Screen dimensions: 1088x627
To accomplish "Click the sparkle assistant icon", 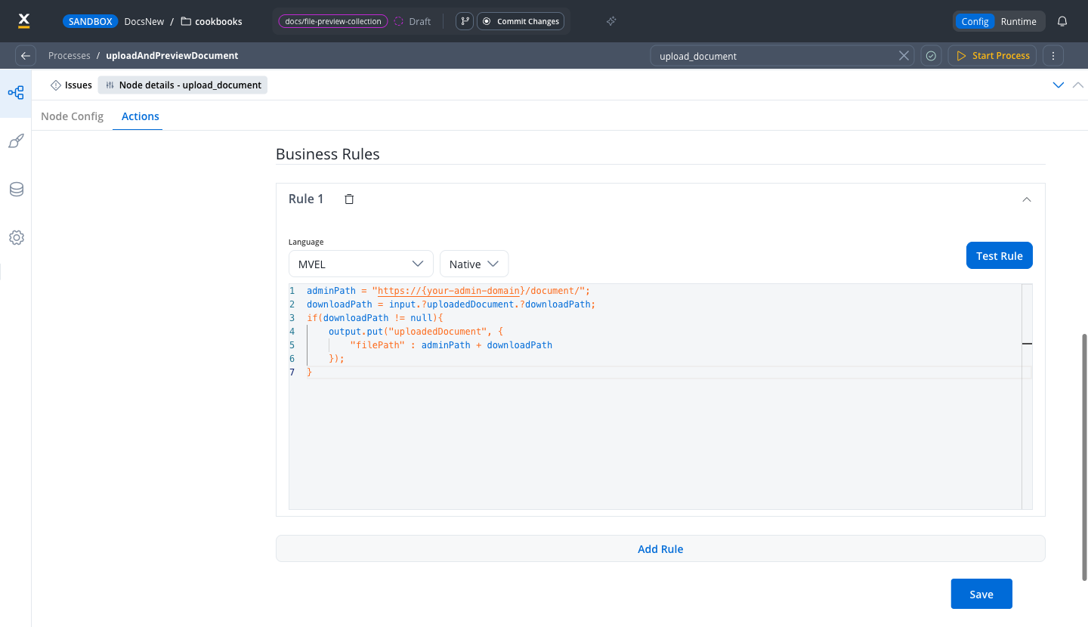I will (612, 21).
